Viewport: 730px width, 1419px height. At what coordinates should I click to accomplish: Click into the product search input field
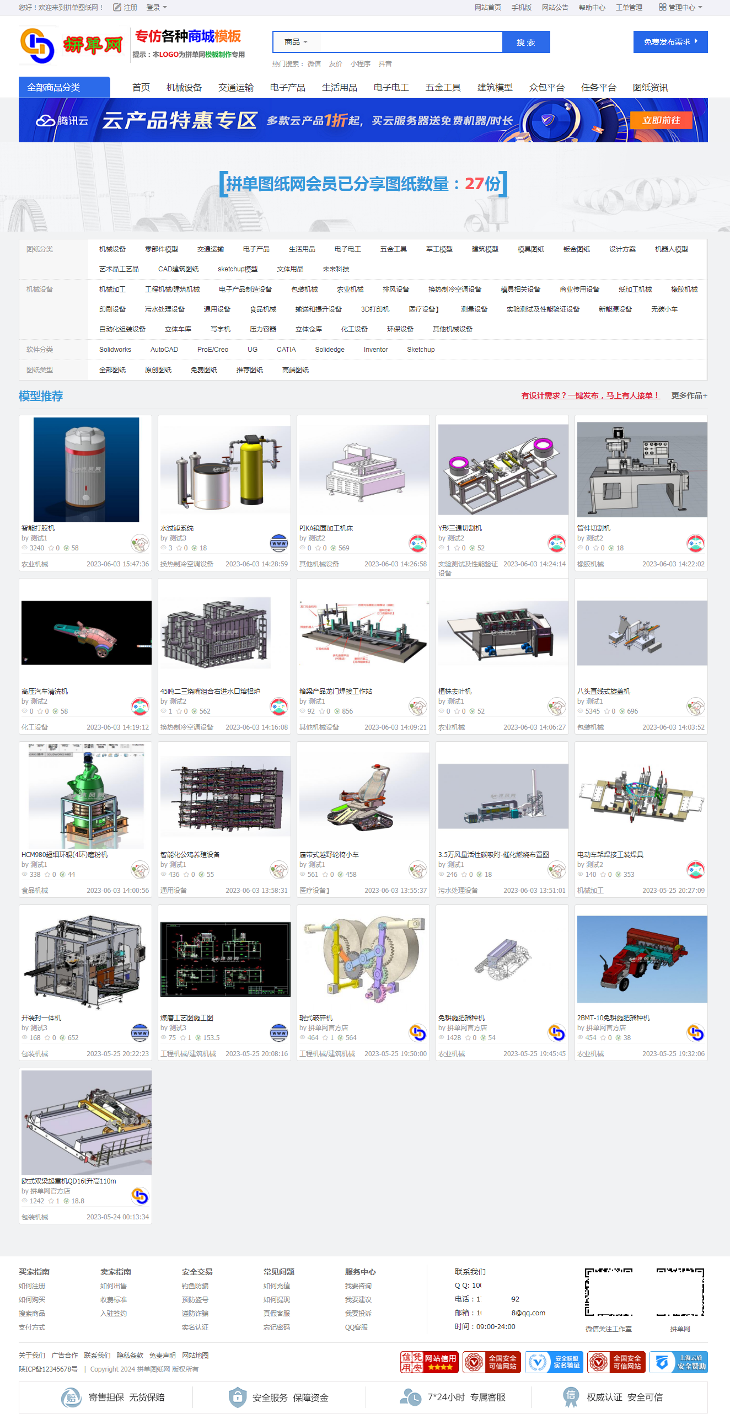point(411,42)
